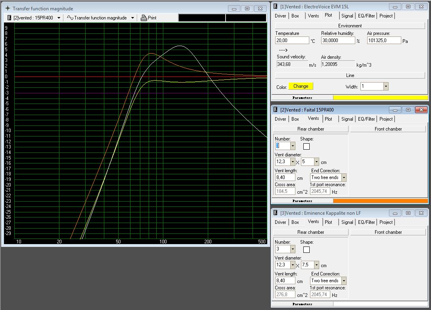The image size is (431, 310).
Task: Click Cross area value 184,5 in Faital window
Action: [285, 191]
